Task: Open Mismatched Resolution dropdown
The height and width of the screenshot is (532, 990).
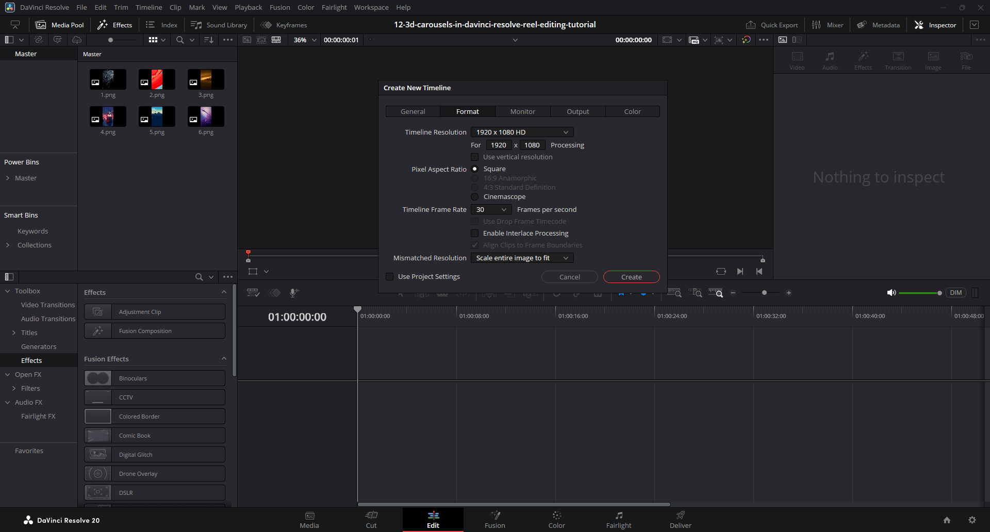Action: 522,258
